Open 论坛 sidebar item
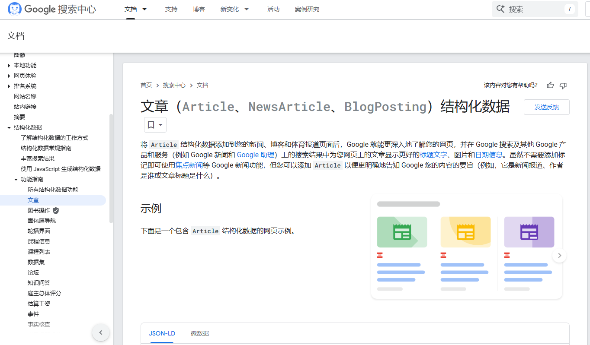The height and width of the screenshot is (345, 590). tap(33, 273)
